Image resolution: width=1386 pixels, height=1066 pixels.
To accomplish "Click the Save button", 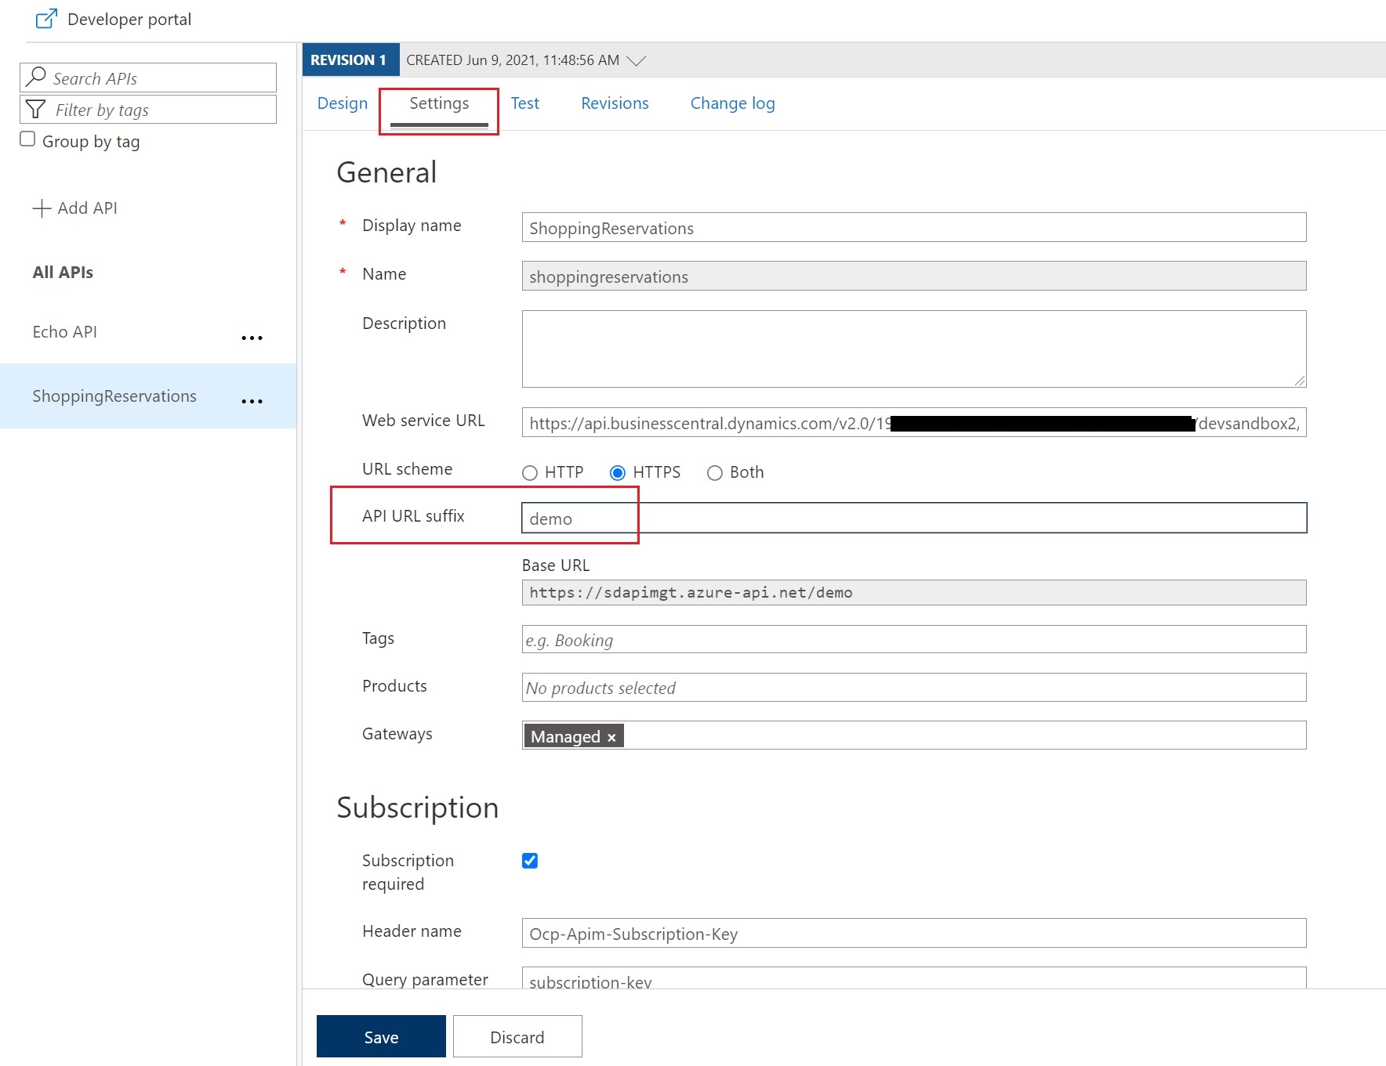I will 381,1036.
